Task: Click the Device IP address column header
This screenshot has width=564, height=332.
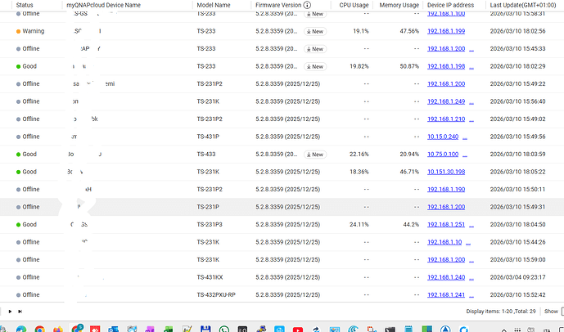Action: tap(450, 5)
